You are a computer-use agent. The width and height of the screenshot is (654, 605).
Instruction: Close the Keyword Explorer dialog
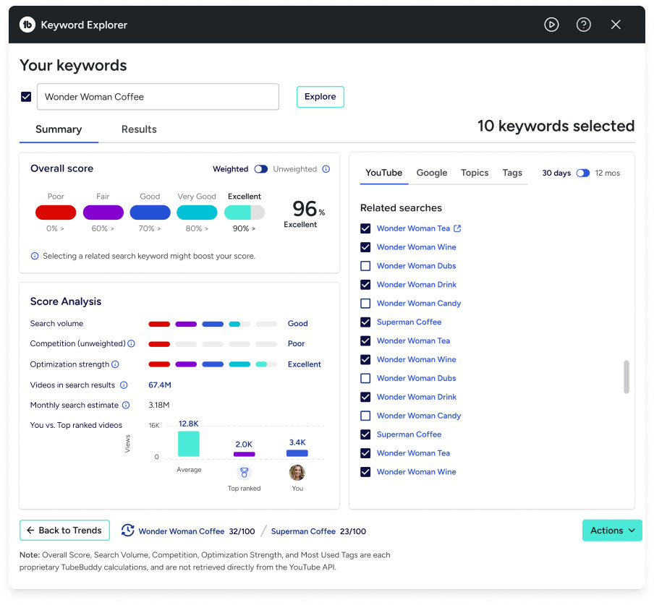[x=616, y=25]
